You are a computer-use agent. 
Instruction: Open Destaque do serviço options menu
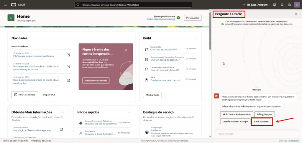click(195, 112)
